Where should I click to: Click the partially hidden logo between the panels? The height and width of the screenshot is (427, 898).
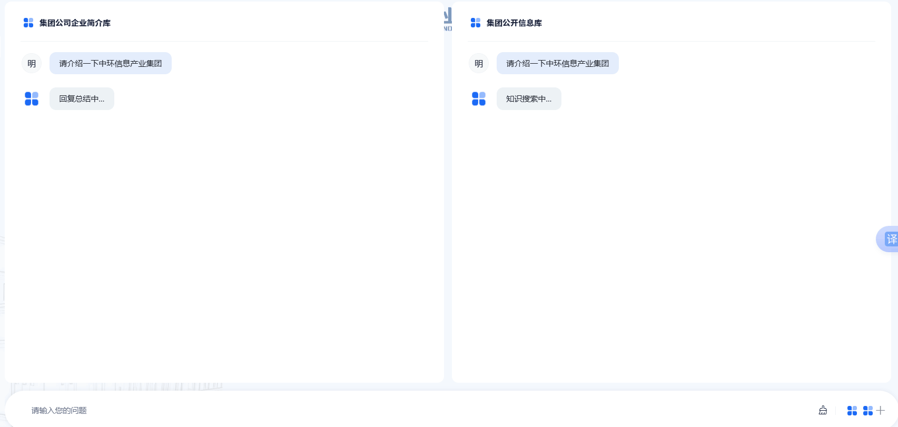(448, 19)
